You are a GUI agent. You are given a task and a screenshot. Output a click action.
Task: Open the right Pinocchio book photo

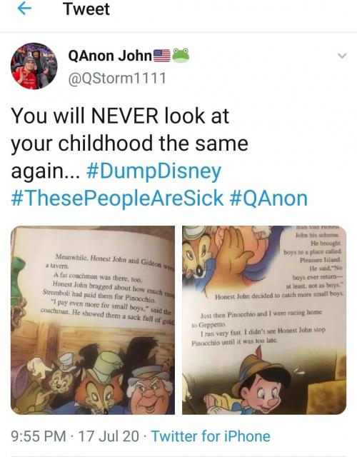click(264, 320)
